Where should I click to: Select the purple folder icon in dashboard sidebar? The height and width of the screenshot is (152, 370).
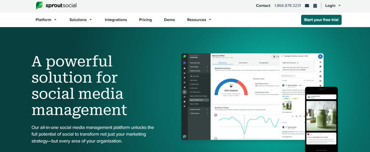point(184,63)
